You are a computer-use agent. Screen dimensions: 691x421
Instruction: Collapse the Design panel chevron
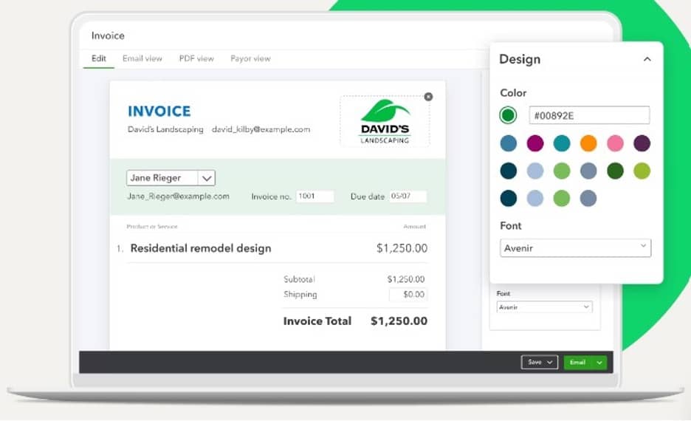(647, 59)
